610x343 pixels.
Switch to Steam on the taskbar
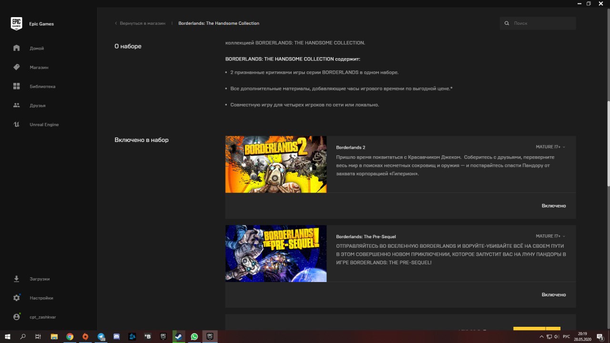click(x=179, y=337)
